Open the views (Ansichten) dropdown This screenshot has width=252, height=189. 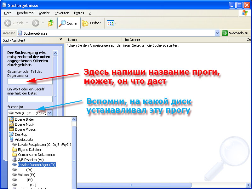click(112, 23)
